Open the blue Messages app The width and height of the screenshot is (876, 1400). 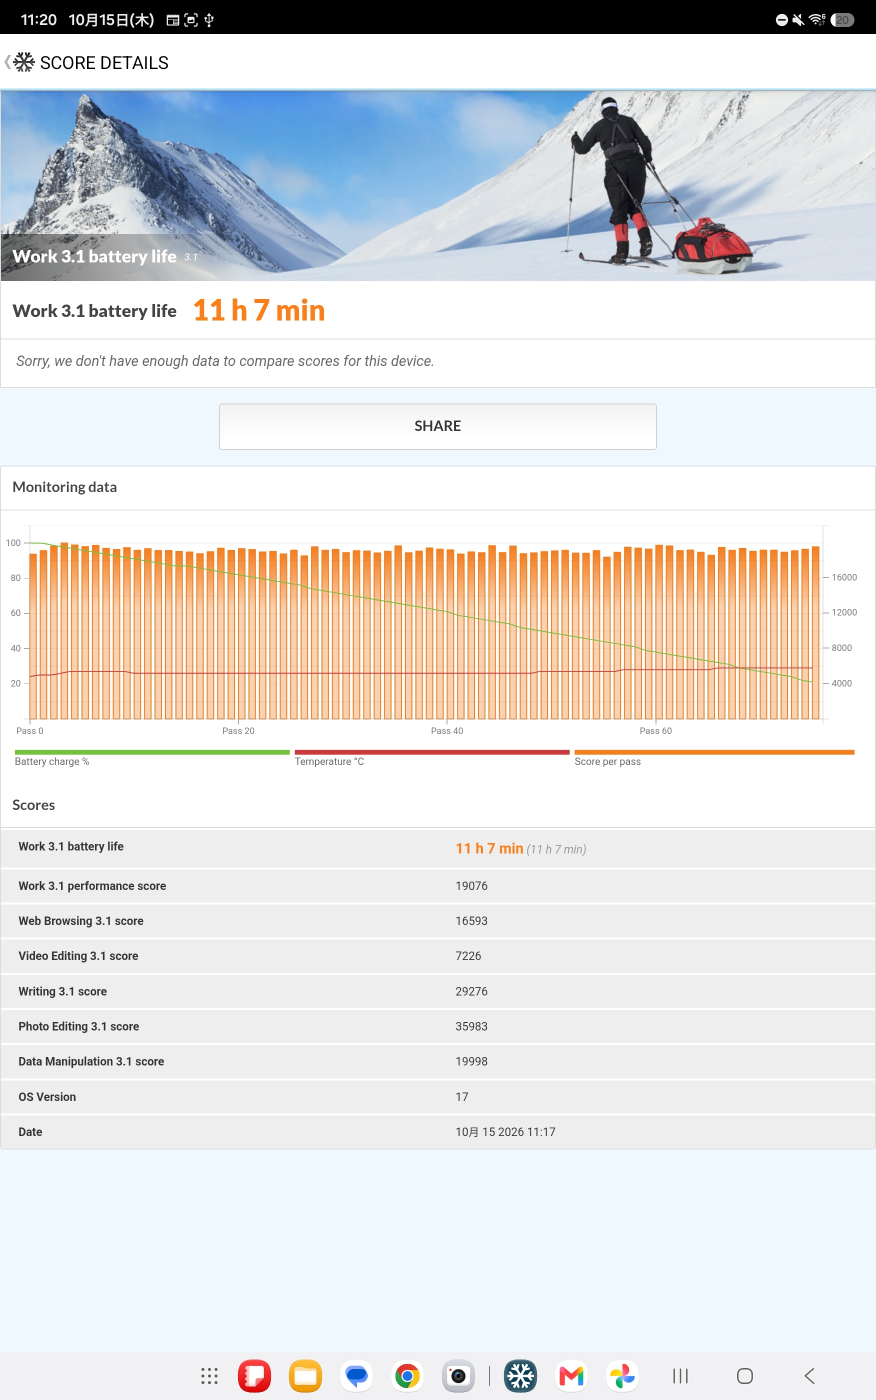356,1375
